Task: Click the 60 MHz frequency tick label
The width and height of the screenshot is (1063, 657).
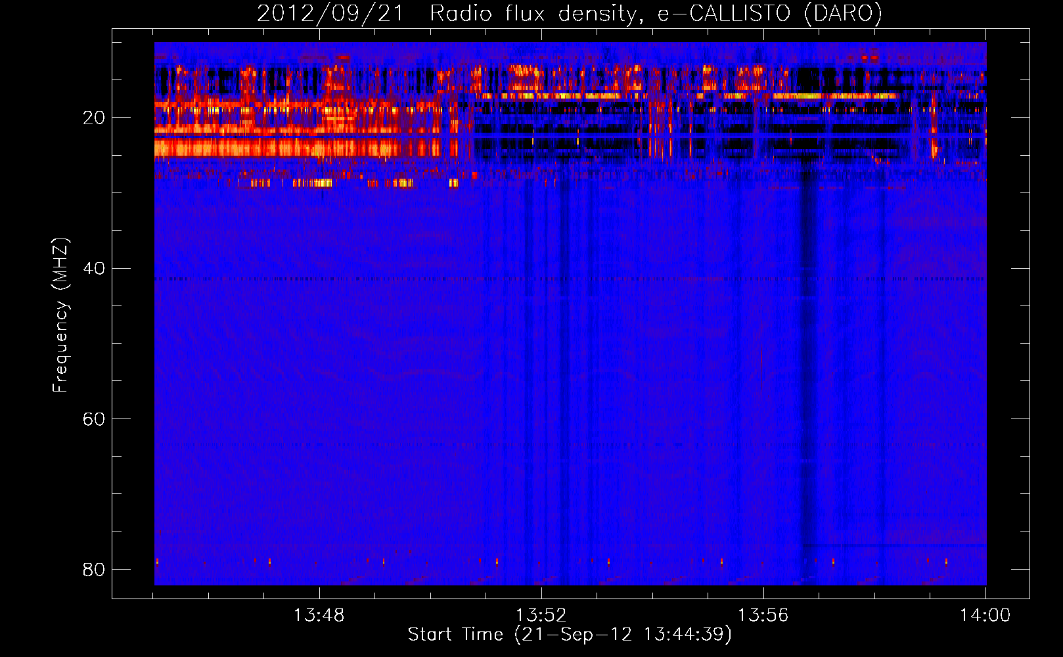Action: [94, 419]
